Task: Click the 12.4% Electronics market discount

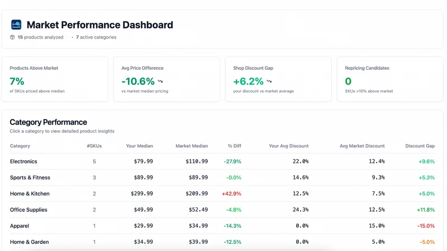Action: [x=377, y=161]
